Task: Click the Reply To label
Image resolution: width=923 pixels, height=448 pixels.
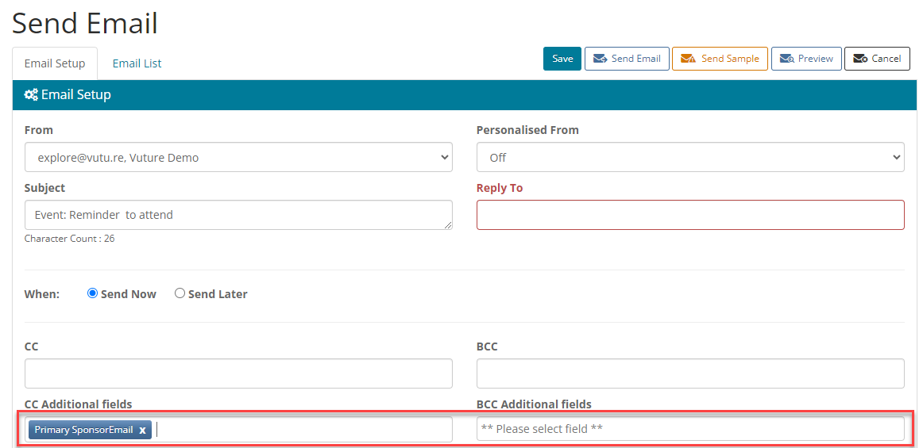Action: [499, 188]
